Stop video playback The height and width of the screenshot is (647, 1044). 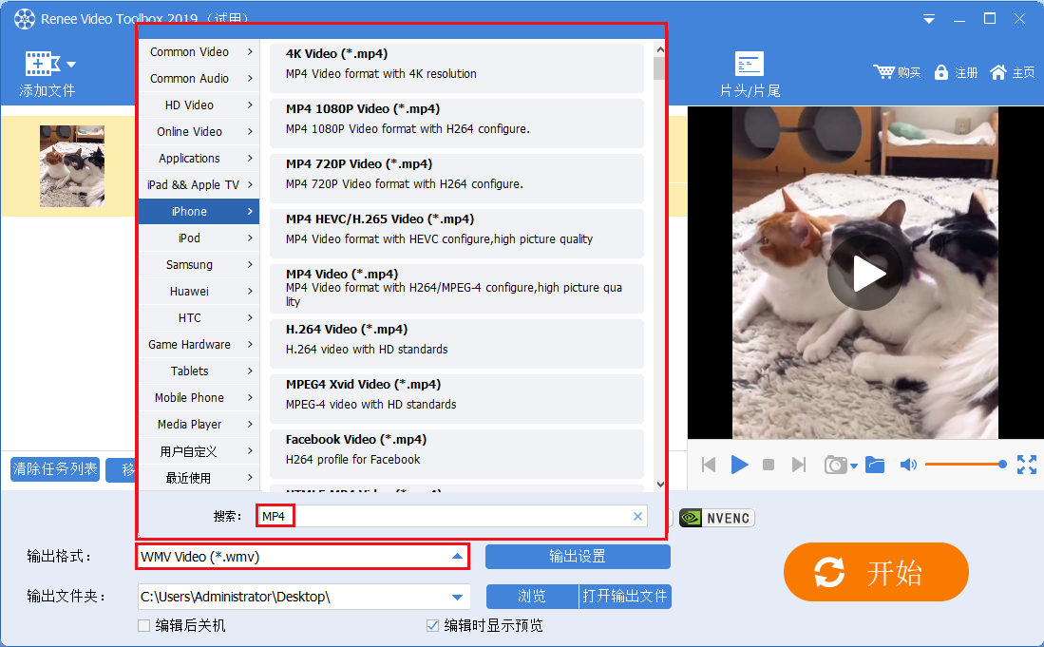(x=769, y=465)
